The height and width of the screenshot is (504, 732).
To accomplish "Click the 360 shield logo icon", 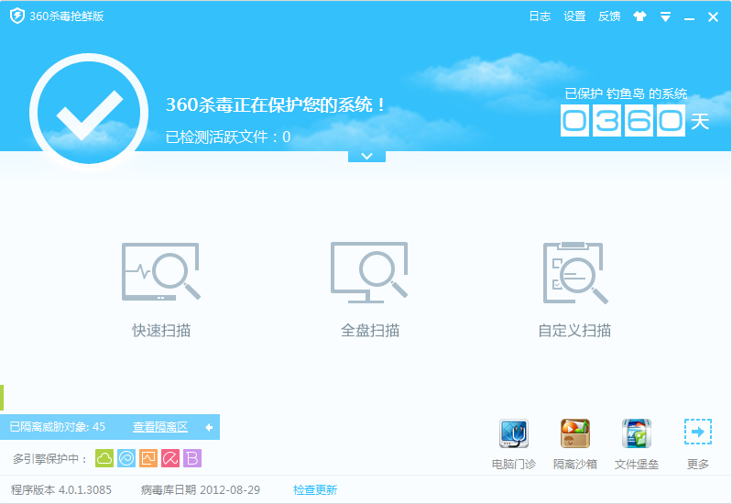I will click(x=17, y=16).
